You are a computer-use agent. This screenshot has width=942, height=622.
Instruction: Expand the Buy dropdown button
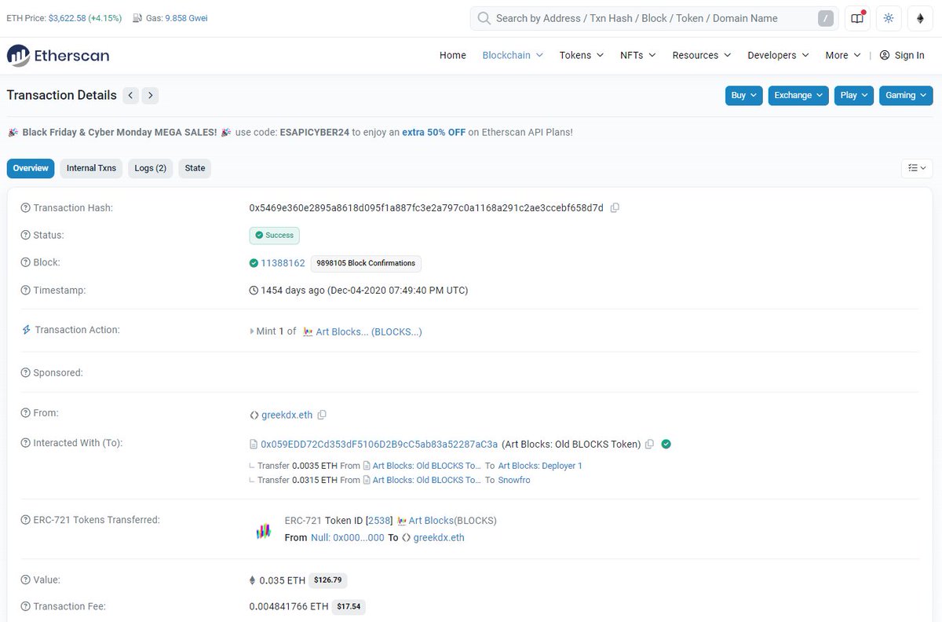tap(744, 95)
